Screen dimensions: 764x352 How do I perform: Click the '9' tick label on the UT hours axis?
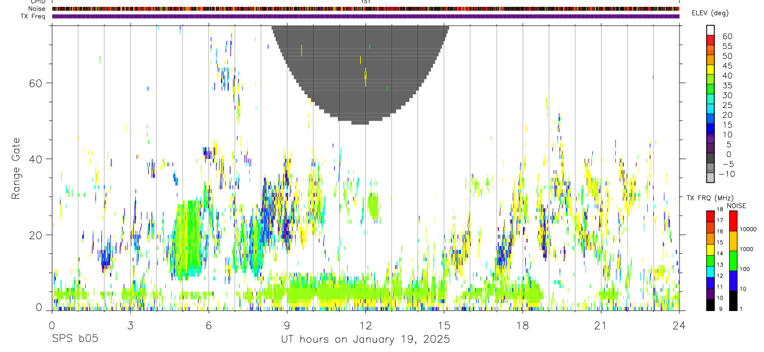click(287, 326)
